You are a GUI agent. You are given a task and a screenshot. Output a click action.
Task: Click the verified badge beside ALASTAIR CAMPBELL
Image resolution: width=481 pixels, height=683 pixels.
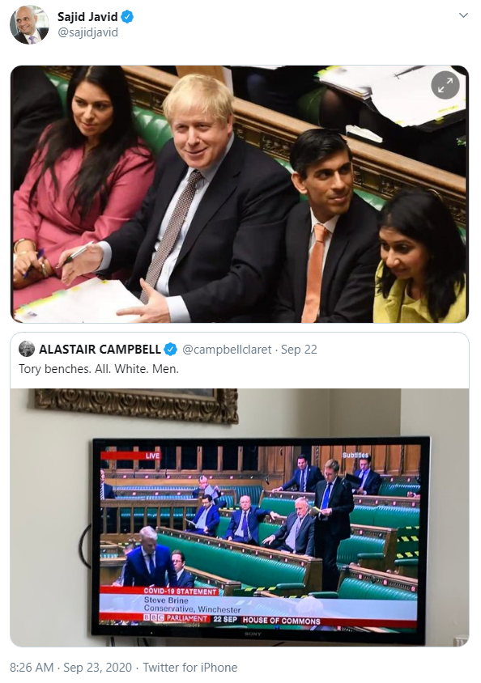170,350
